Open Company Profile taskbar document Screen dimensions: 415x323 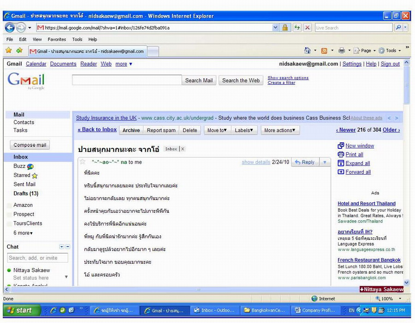(x=315, y=310)
